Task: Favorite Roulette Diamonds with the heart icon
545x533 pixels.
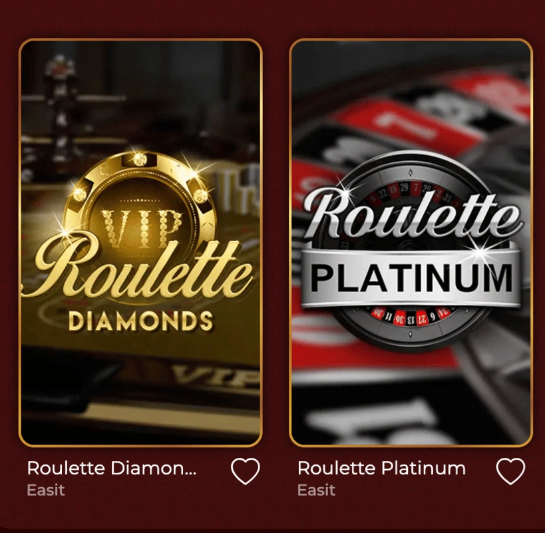Action: click(245, 471)
